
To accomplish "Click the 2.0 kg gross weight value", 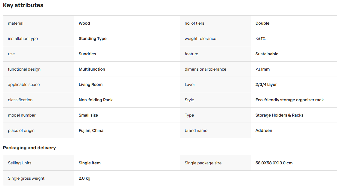I will (84, 178).
